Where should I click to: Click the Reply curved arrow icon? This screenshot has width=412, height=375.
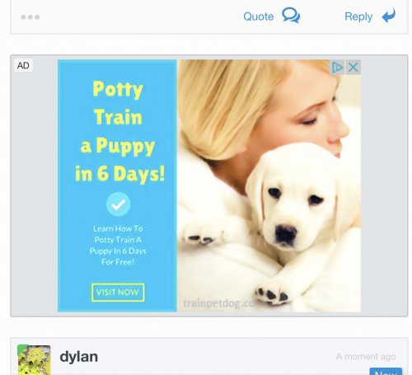point(389,16)
